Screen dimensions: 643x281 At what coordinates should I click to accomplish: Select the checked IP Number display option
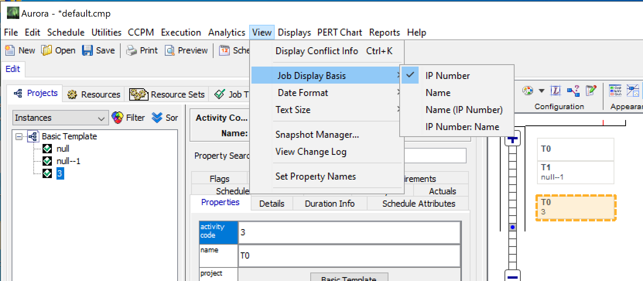click(x=447, y=76)
